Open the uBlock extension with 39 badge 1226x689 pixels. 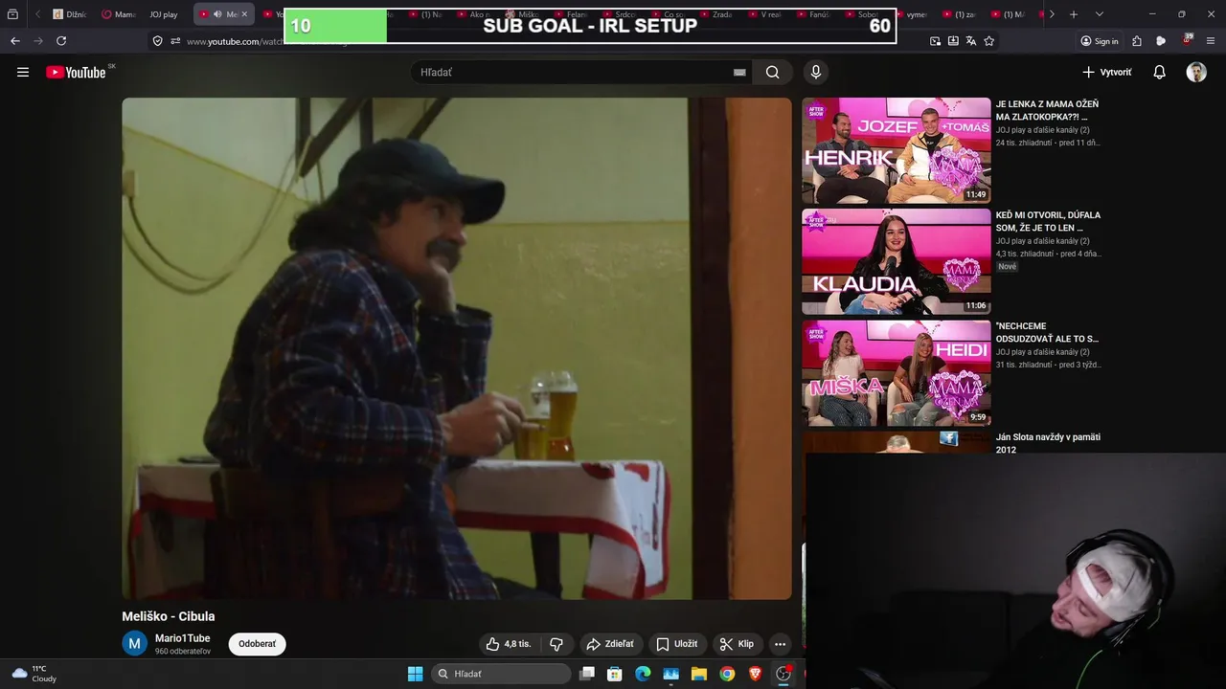coord(1188,41)
